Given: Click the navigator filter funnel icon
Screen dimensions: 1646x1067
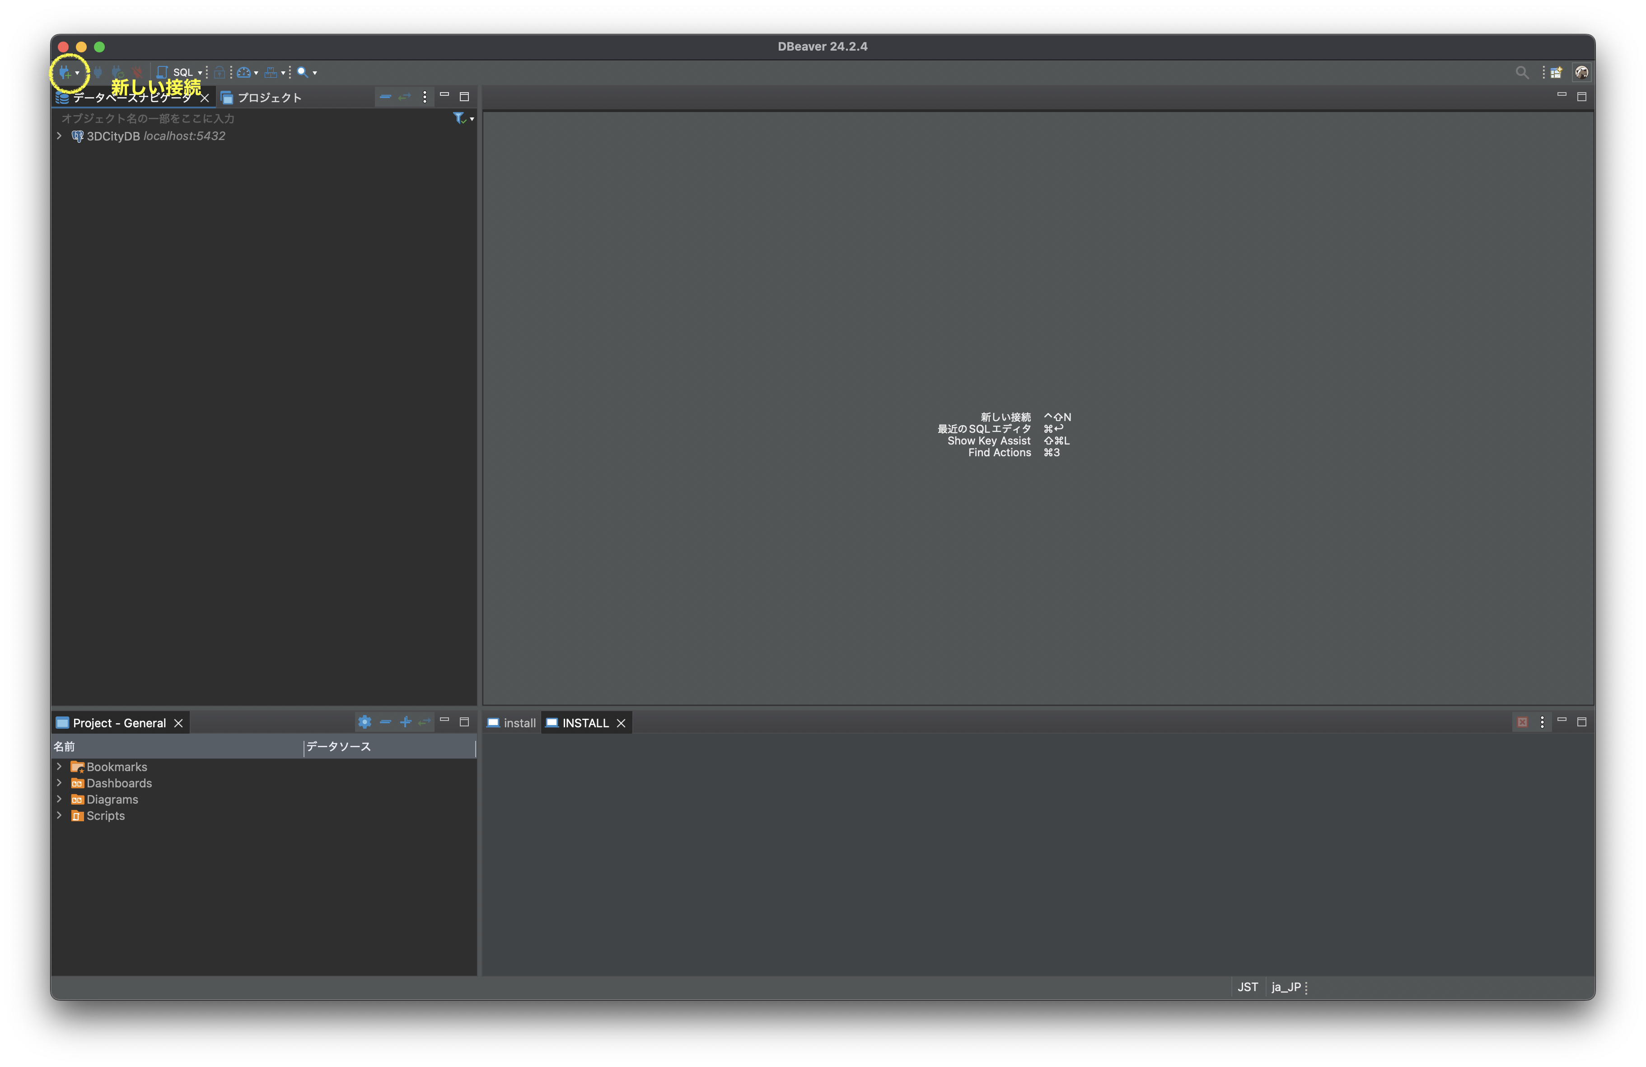Looking at the screenshot, I should [458, 118].
